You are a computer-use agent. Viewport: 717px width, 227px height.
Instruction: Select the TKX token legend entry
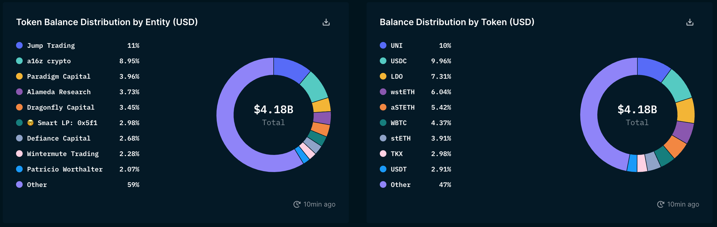click(396, 154)
